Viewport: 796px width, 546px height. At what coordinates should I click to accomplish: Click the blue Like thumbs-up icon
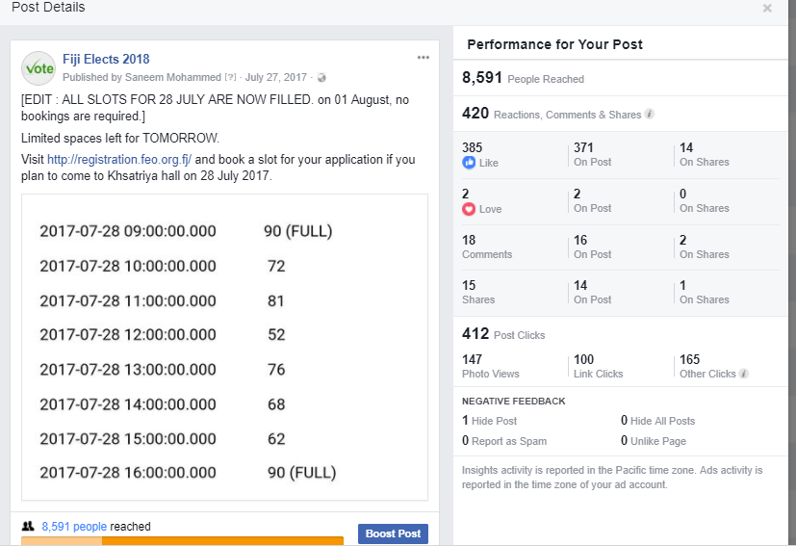(x=469, y=163)
